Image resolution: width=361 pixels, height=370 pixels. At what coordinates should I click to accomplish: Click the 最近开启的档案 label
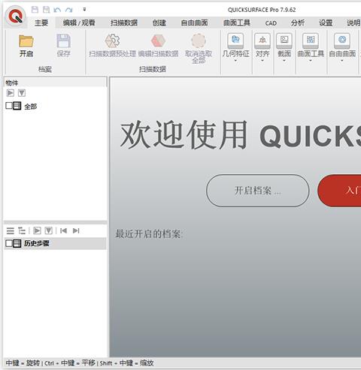[x=149, y=234]
